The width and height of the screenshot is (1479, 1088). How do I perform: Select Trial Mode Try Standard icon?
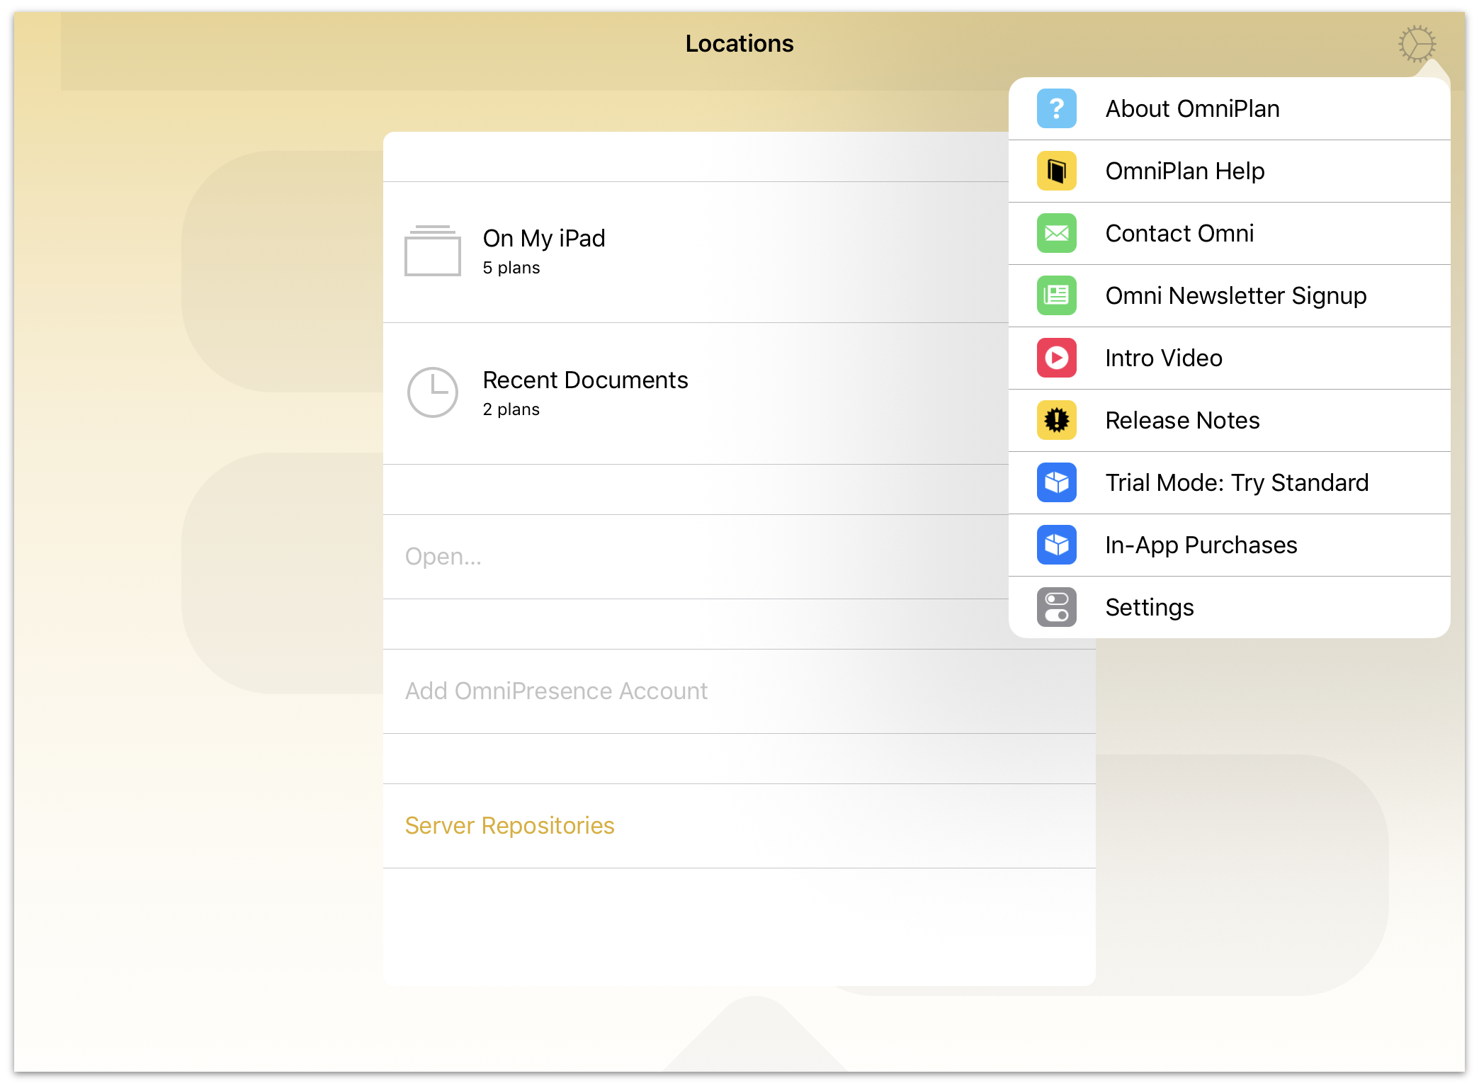[1058, 482]
